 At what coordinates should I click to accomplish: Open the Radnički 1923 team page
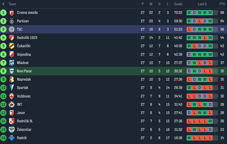coord(27,38)
